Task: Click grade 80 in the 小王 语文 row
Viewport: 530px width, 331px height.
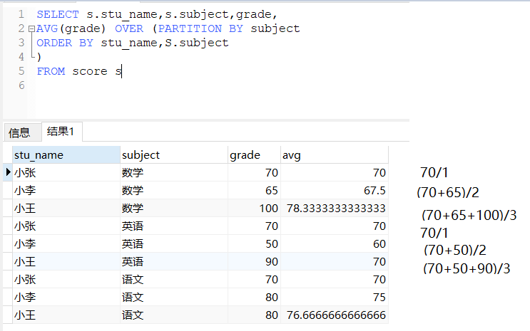Action: (254, 315)
